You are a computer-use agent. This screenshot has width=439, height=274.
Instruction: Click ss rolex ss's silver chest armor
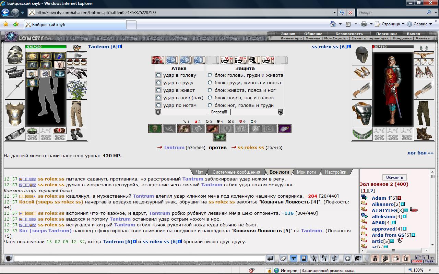coord(362,113)
